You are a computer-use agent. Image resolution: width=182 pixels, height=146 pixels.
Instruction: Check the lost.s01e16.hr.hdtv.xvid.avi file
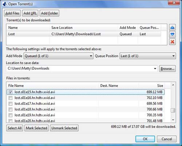11,98
